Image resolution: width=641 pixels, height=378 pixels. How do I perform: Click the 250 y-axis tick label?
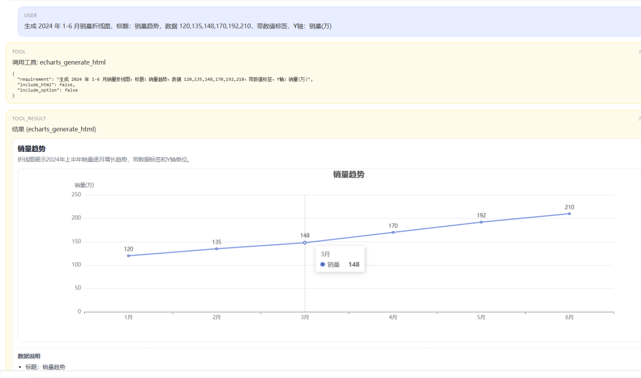click(x=76, y=195)
